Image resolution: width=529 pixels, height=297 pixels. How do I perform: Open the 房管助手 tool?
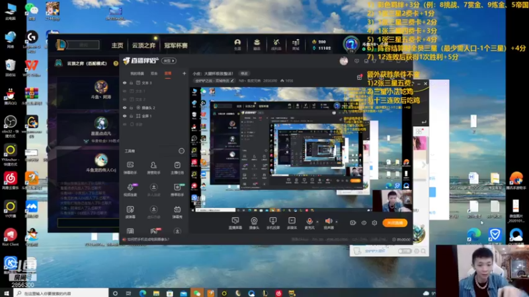pyautogui.click(x=153, y=168)
